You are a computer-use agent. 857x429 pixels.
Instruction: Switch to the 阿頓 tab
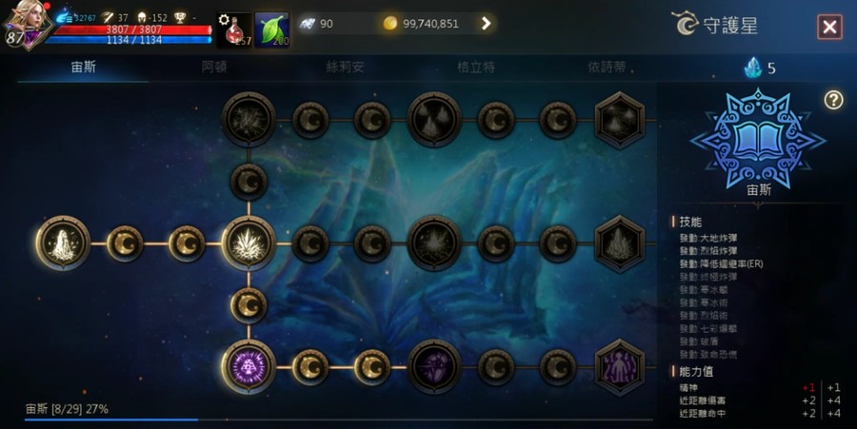(x=214, y=68)
